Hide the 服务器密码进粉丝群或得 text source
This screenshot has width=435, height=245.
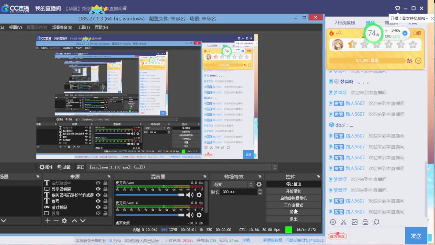[x=98, y=195]
